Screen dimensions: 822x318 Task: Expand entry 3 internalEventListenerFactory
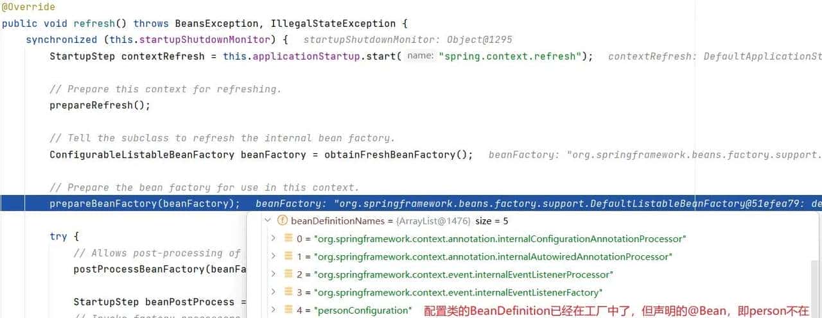(273, 292)
